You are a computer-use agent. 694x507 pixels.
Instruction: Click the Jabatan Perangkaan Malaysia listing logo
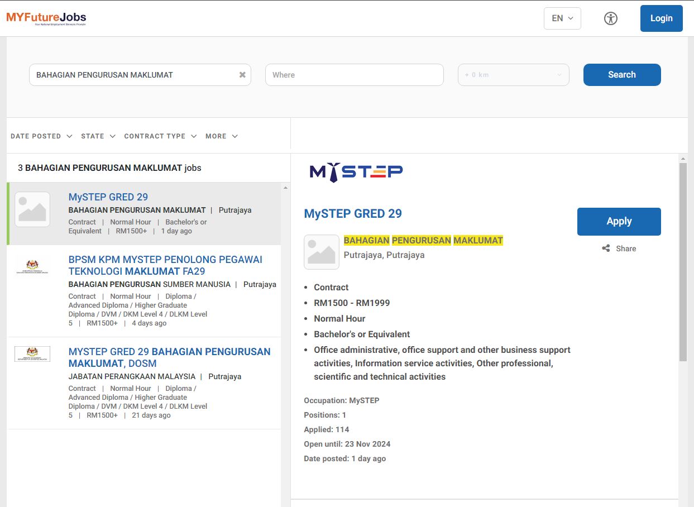(32, 354)
